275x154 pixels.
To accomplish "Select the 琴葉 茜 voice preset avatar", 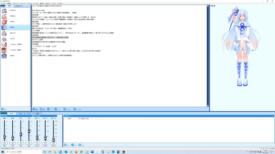I will (x=4, y=22).
